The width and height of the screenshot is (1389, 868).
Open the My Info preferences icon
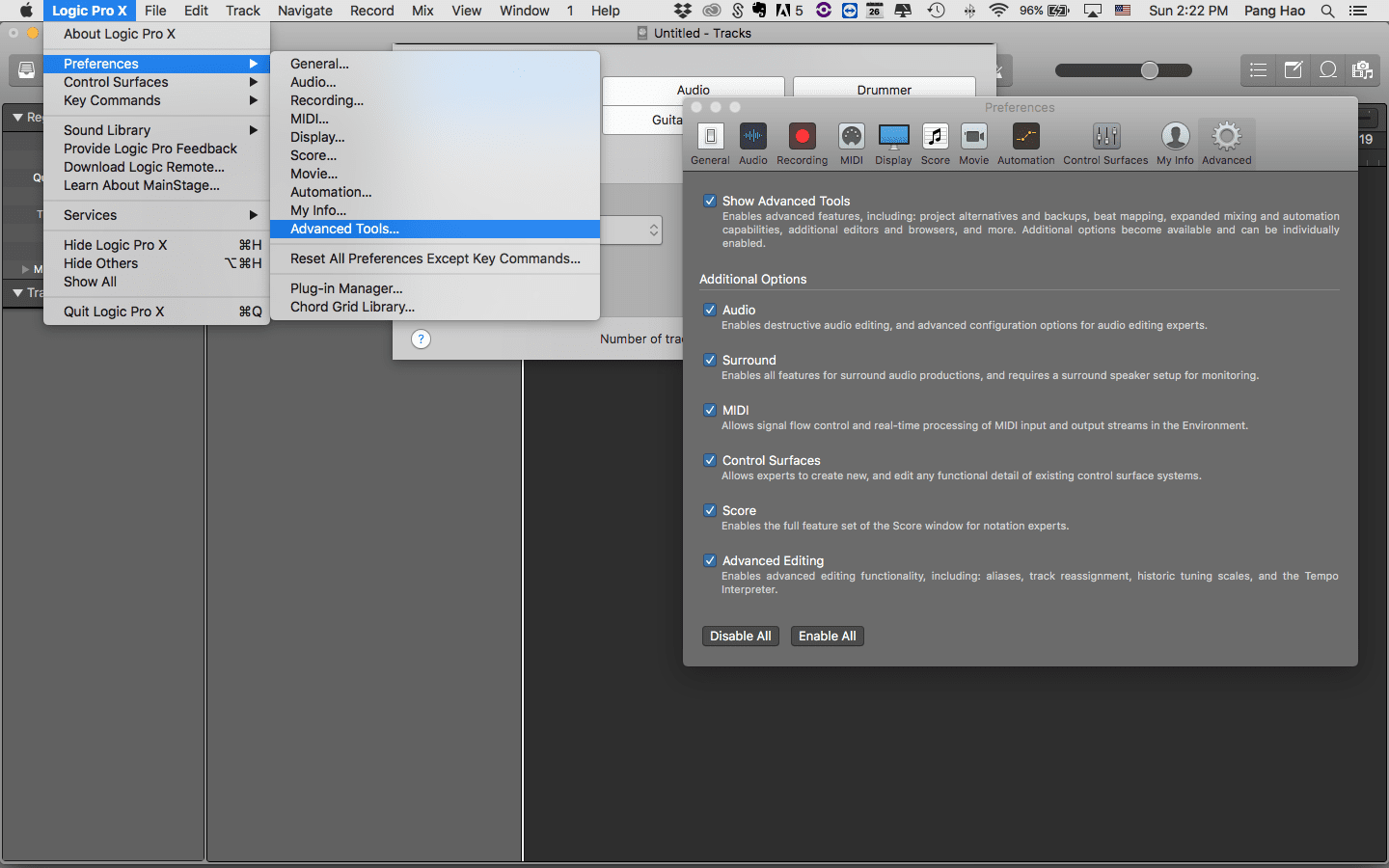[x=1175, y=137]
